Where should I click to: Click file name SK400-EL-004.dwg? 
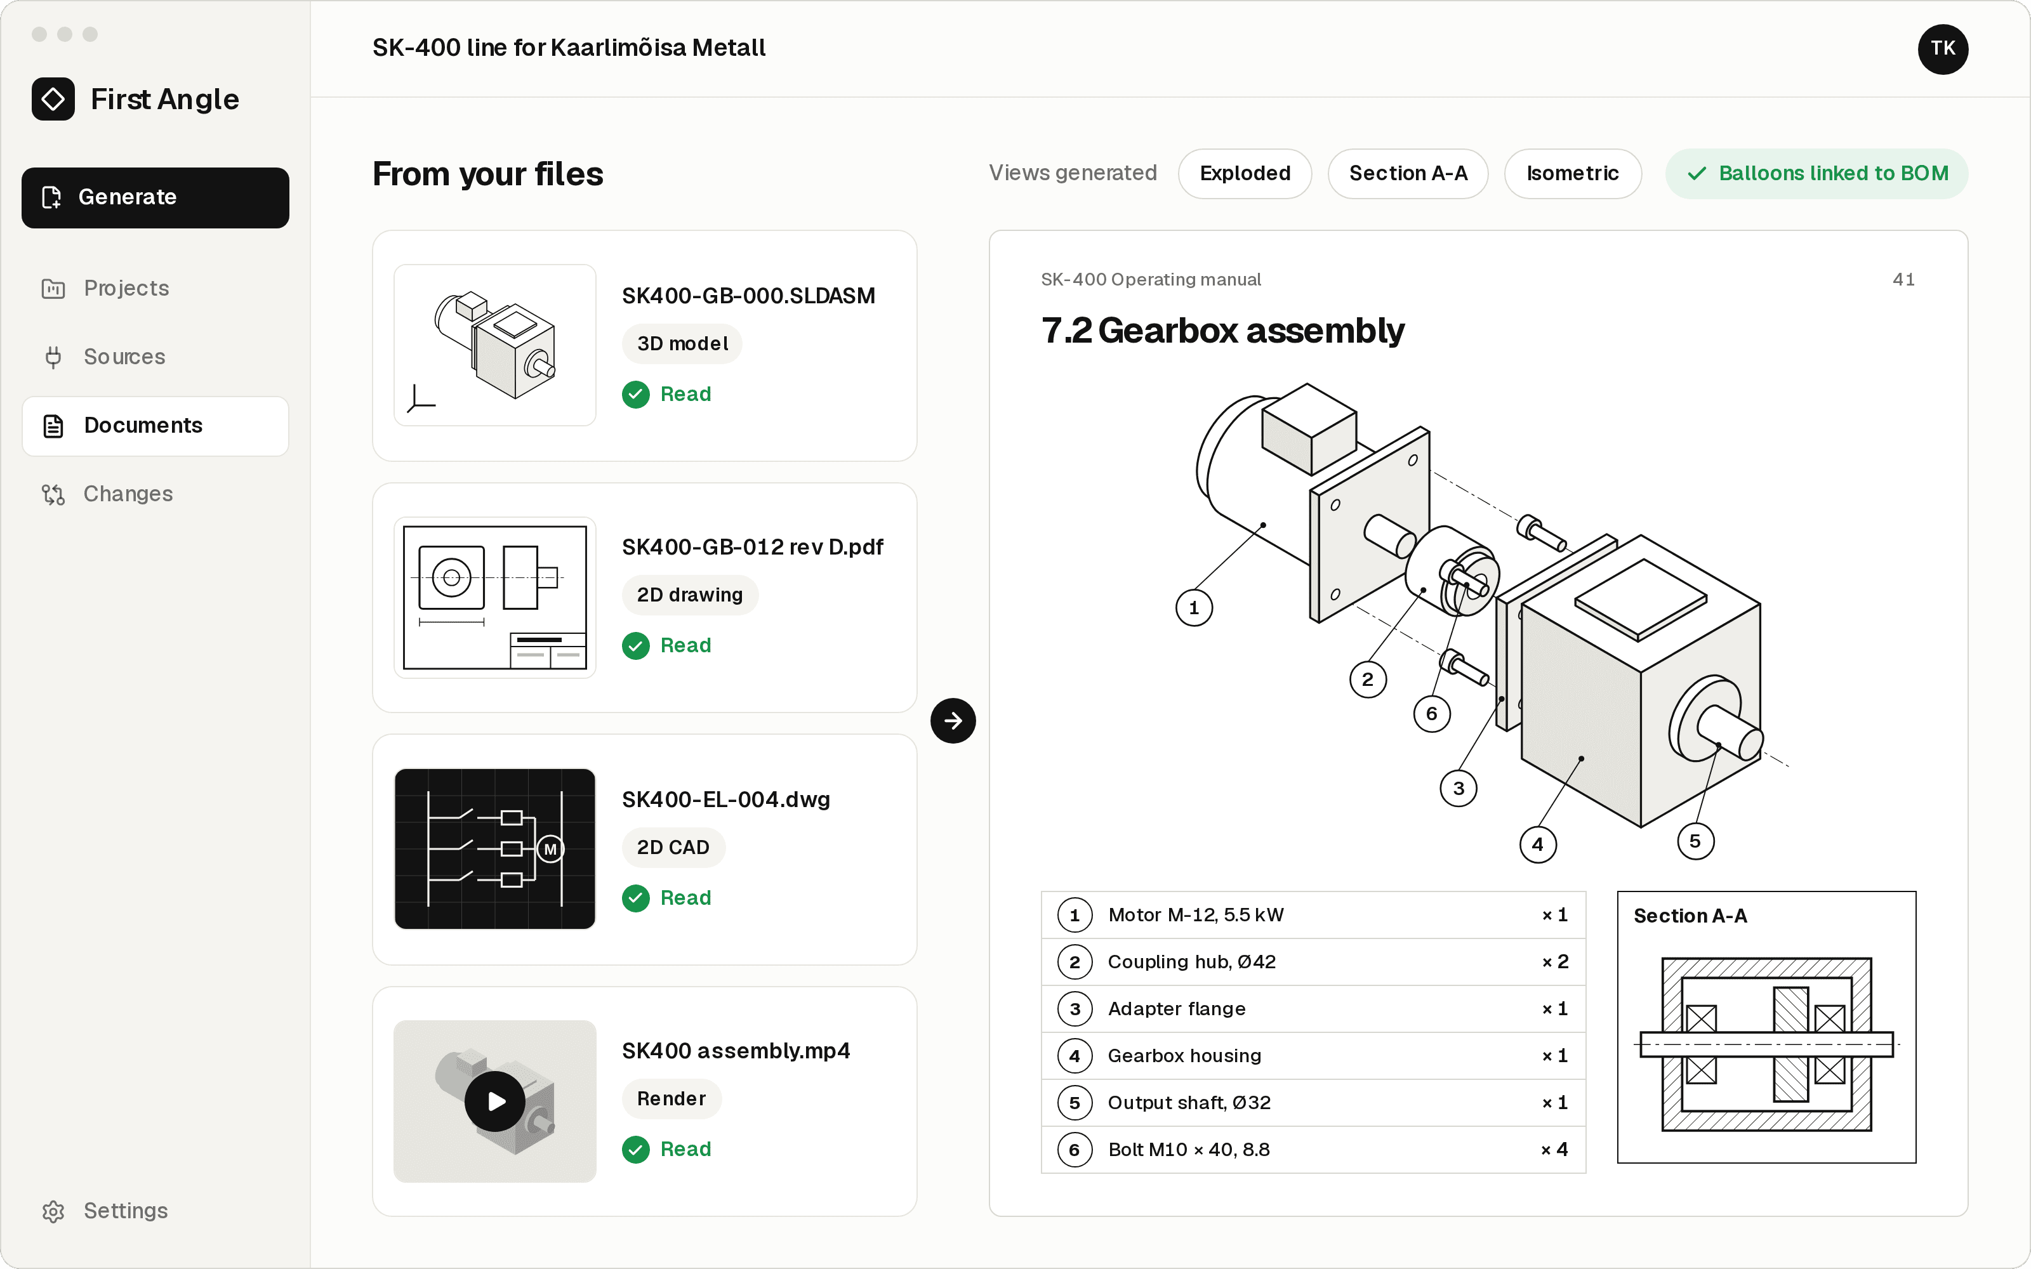click(x=726, y=800)
